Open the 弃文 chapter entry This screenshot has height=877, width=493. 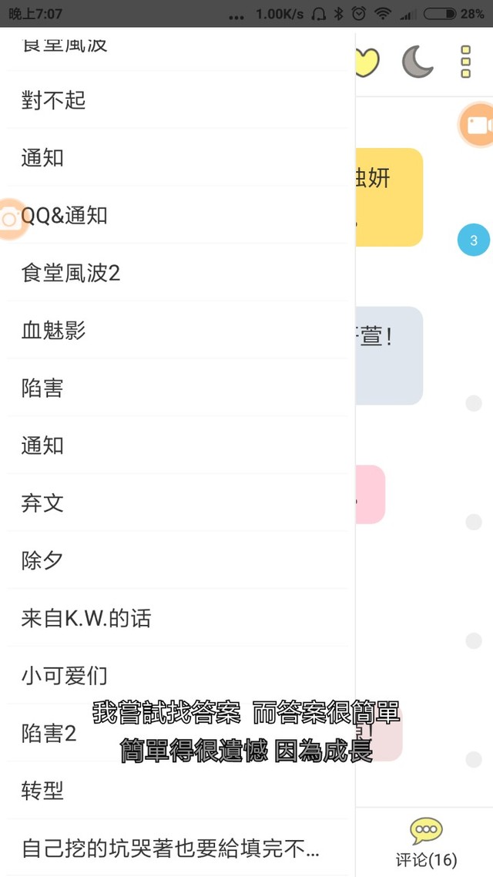[43, 503]
